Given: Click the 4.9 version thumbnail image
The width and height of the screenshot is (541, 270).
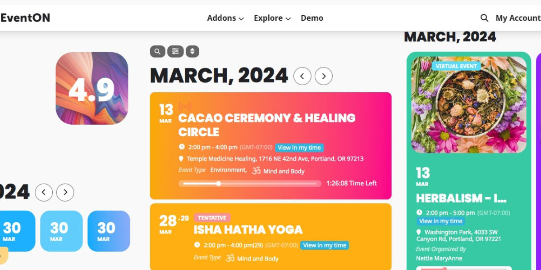Looking at the screenshot, I should coord(92,88).
